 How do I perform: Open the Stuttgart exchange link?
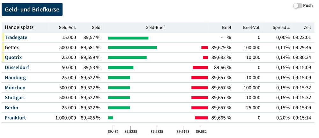point(15,98)
